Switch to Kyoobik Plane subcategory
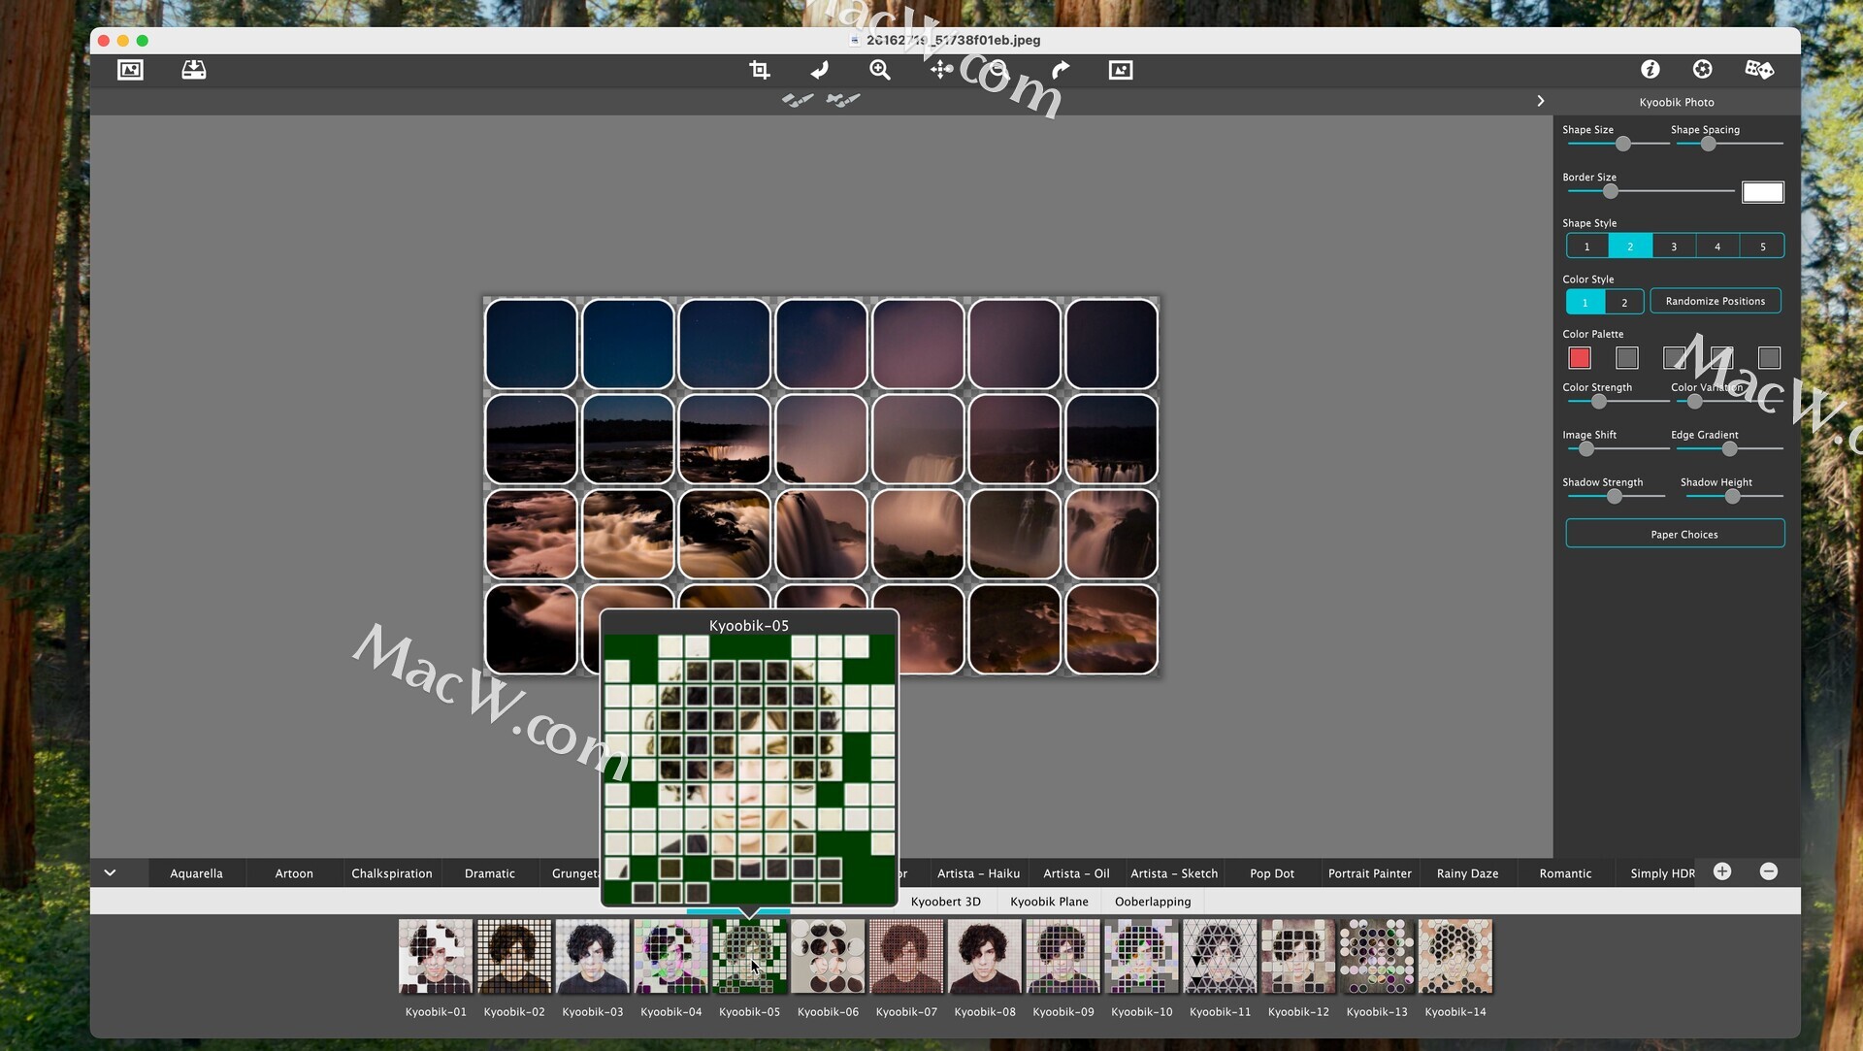 (1049, 902)
